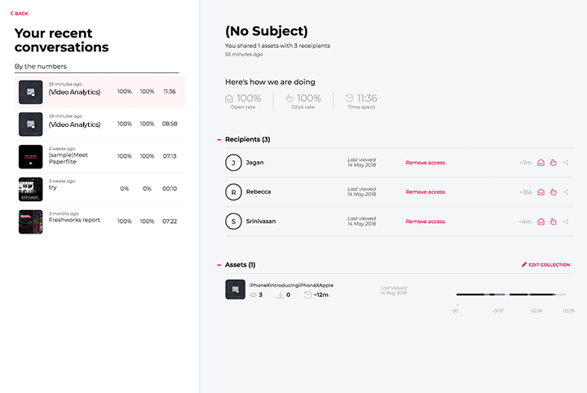Screen dimensions: 587x393
Task: Go back using the BACK link
Action: (x=19, y=14)
